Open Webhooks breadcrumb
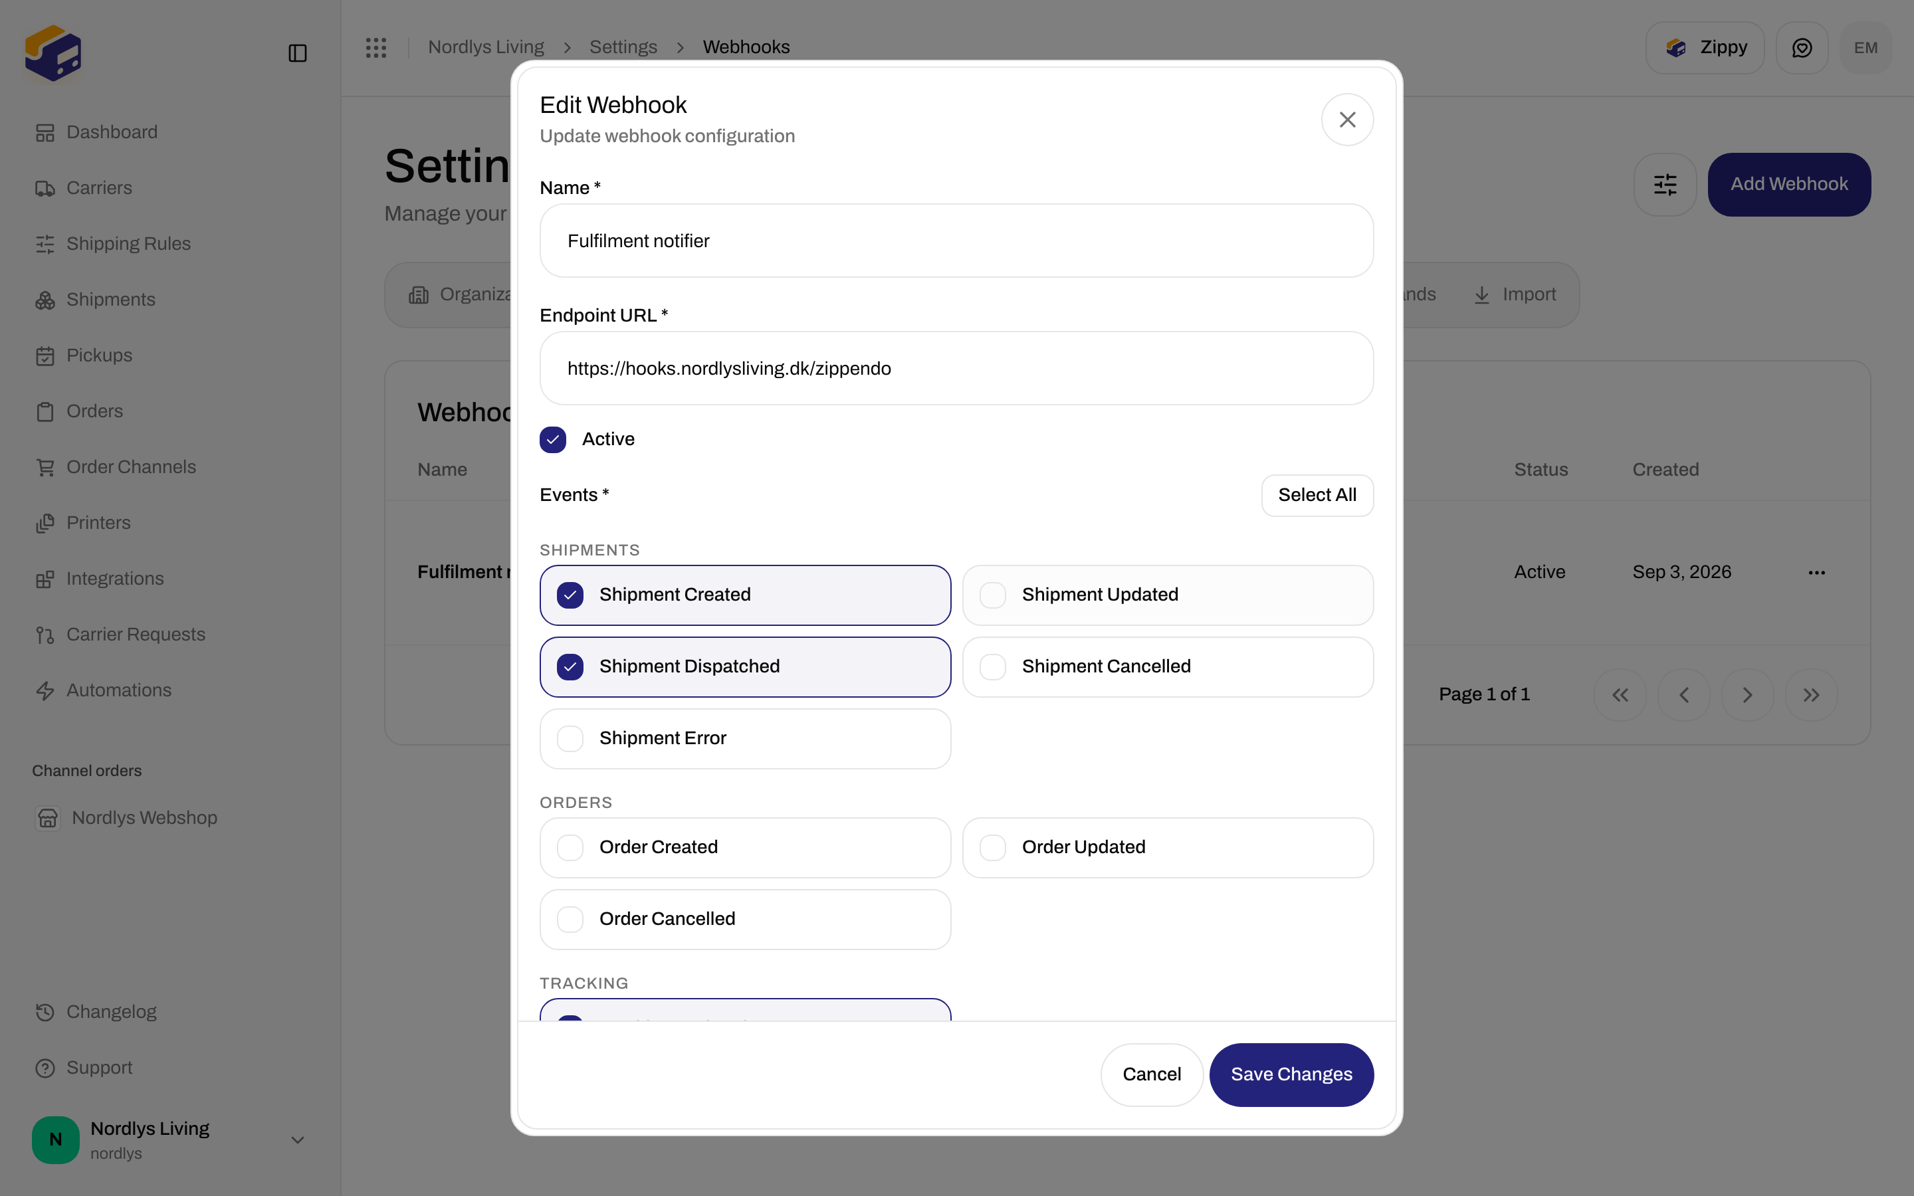Image resolution: width=1914 pixels, height=1196 pixels. pos(746,47)
